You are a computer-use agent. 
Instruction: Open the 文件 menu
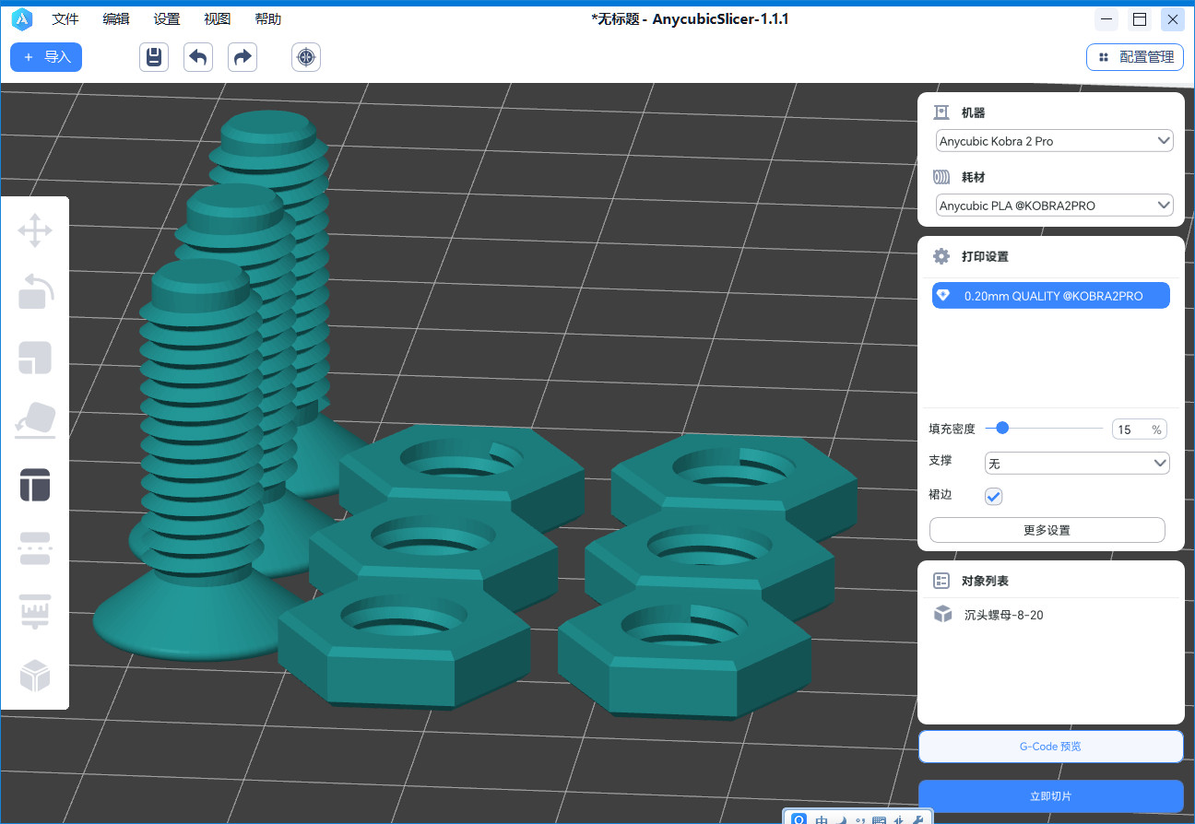tap(65, 18)
